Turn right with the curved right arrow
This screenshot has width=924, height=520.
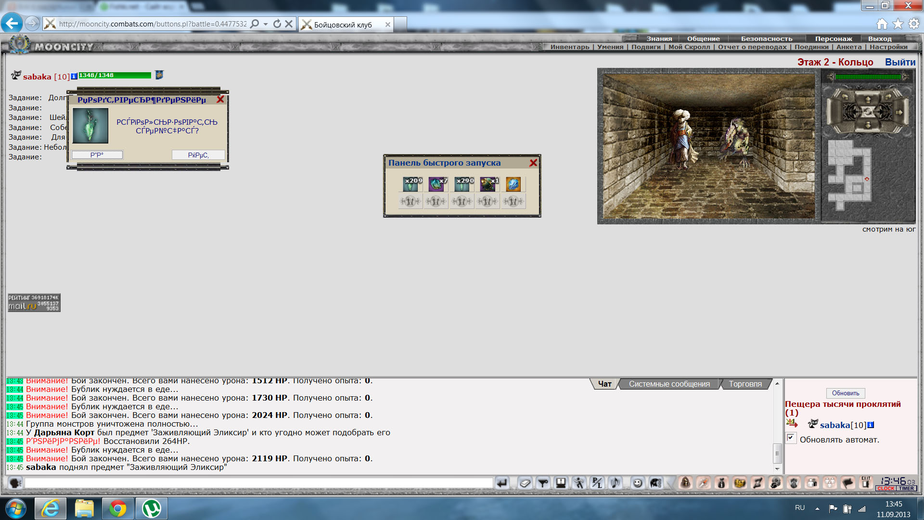tap(888, 96)
